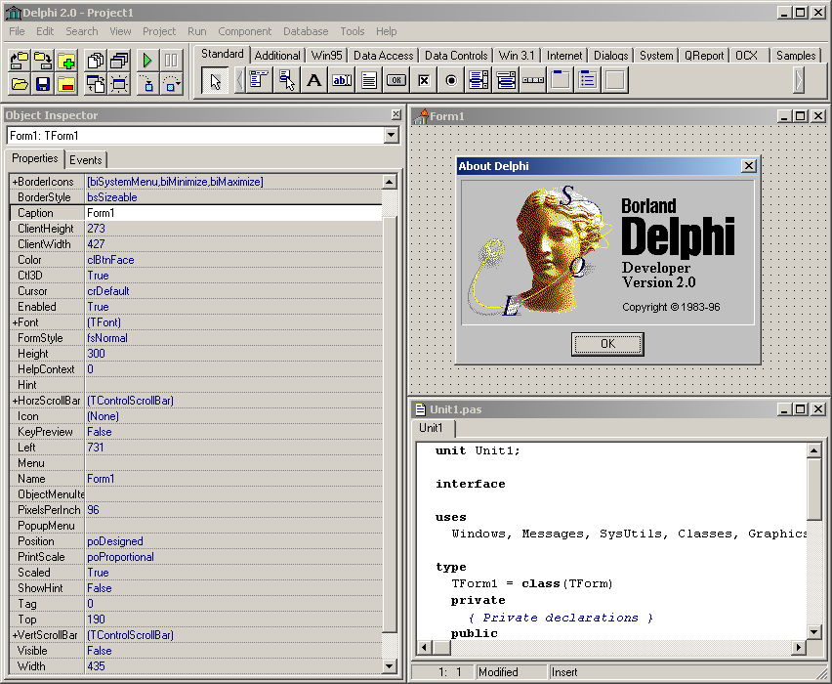
Task: Save the file with the floppy disk icon
Action: (x=43, y=84)
